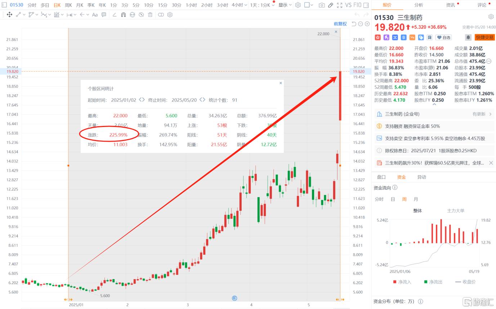
Task: Open chart settings gear in top bar
Action: coord(298,5)
